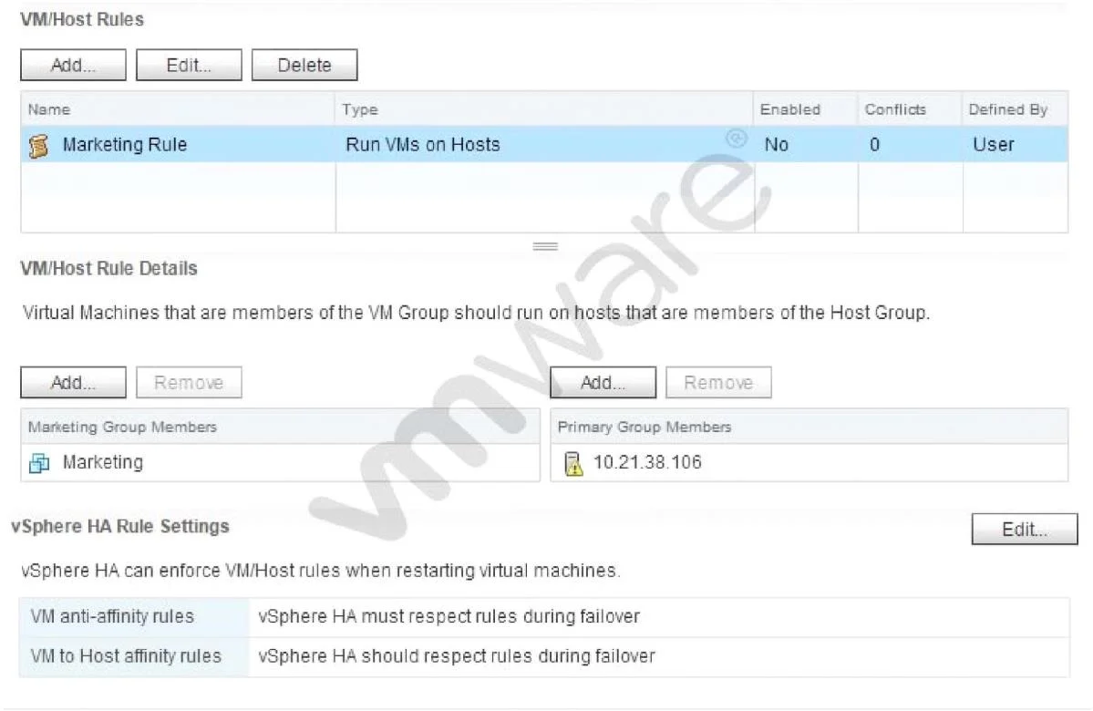Viewport: 1093px width, 711px height.
Task: Add a member to Marketing Group Members
Action: click(x=73, y=383)
